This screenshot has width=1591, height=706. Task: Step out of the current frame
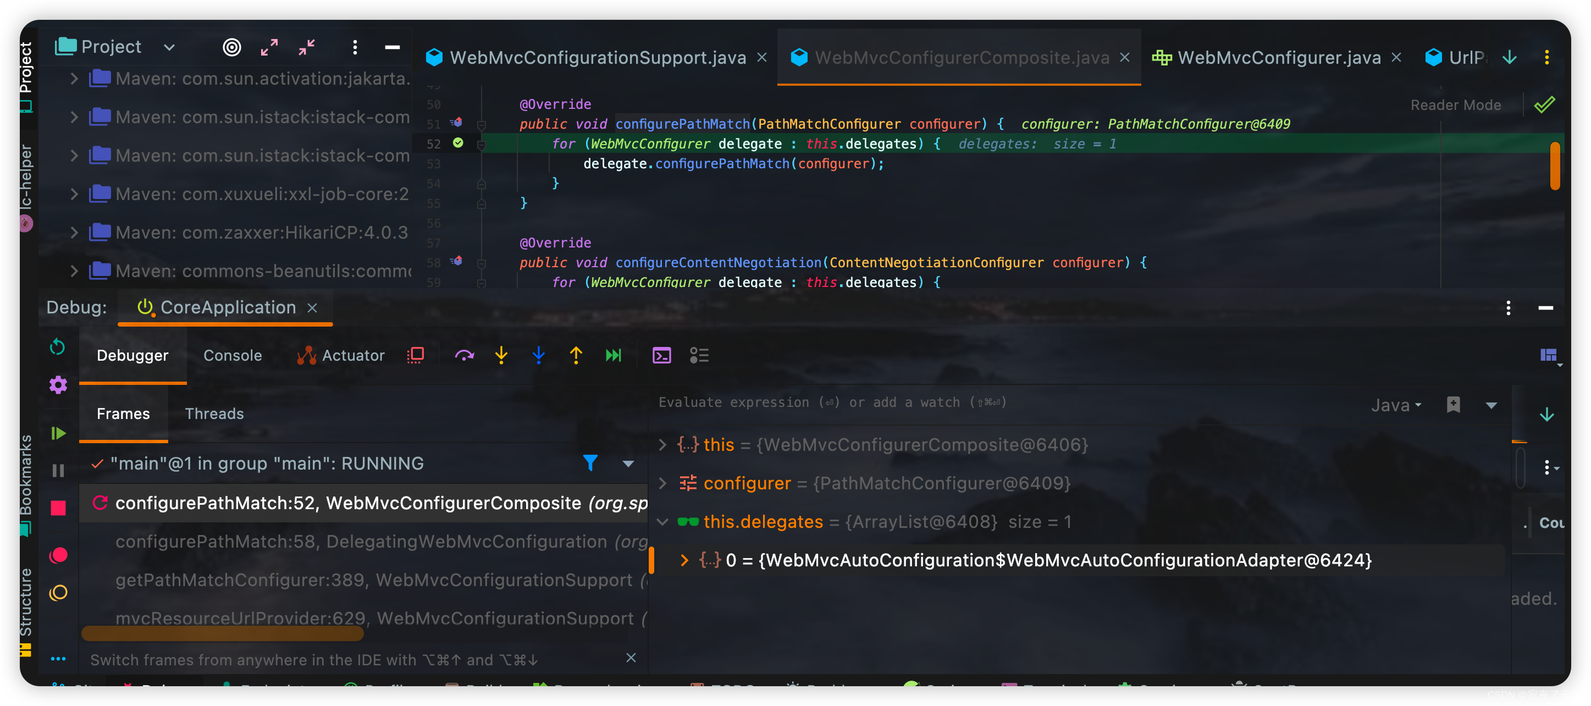(x=576, y=355)
